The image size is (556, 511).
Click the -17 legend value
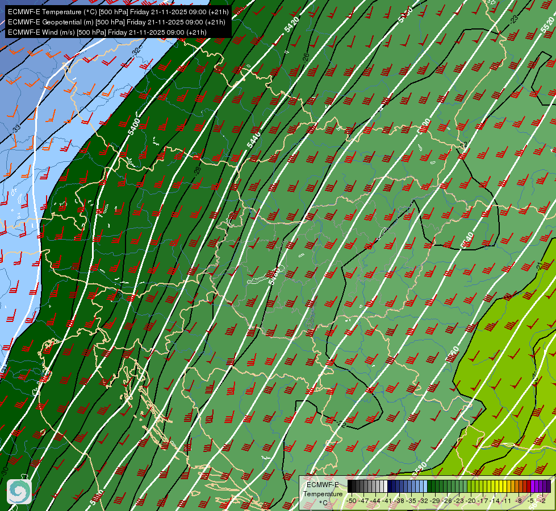[483, 501]
